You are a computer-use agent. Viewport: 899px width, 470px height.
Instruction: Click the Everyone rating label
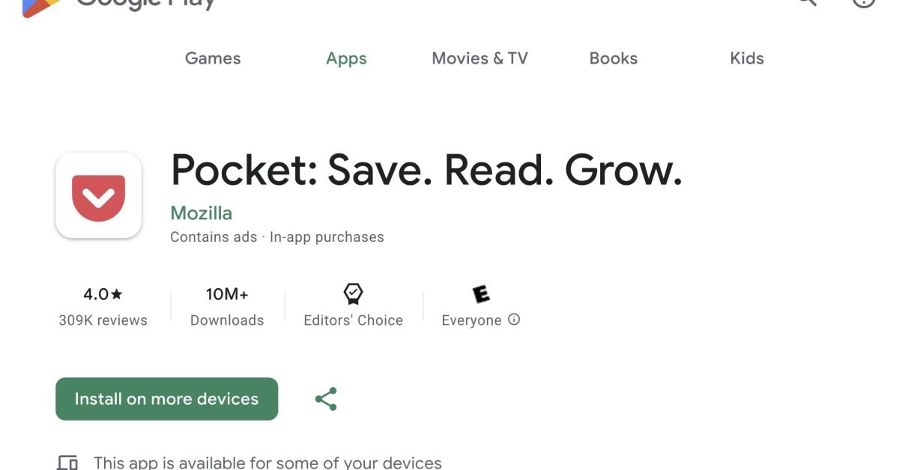click(471, 320)
